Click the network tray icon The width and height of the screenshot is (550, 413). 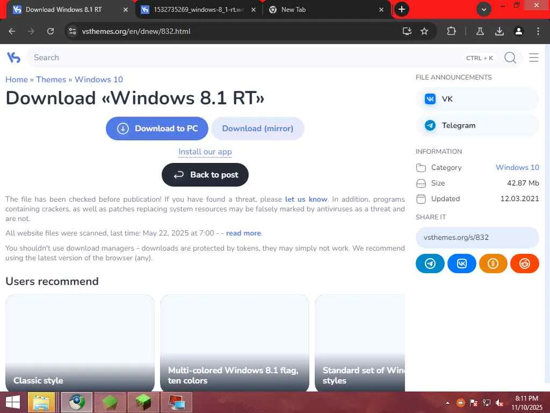click(487, 403)
